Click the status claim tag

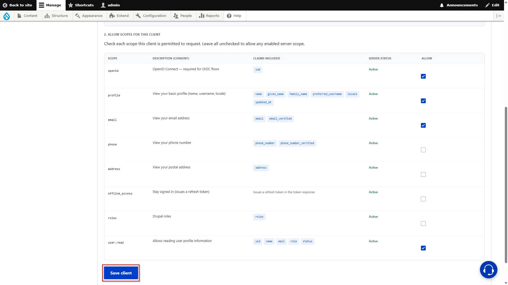307,241
